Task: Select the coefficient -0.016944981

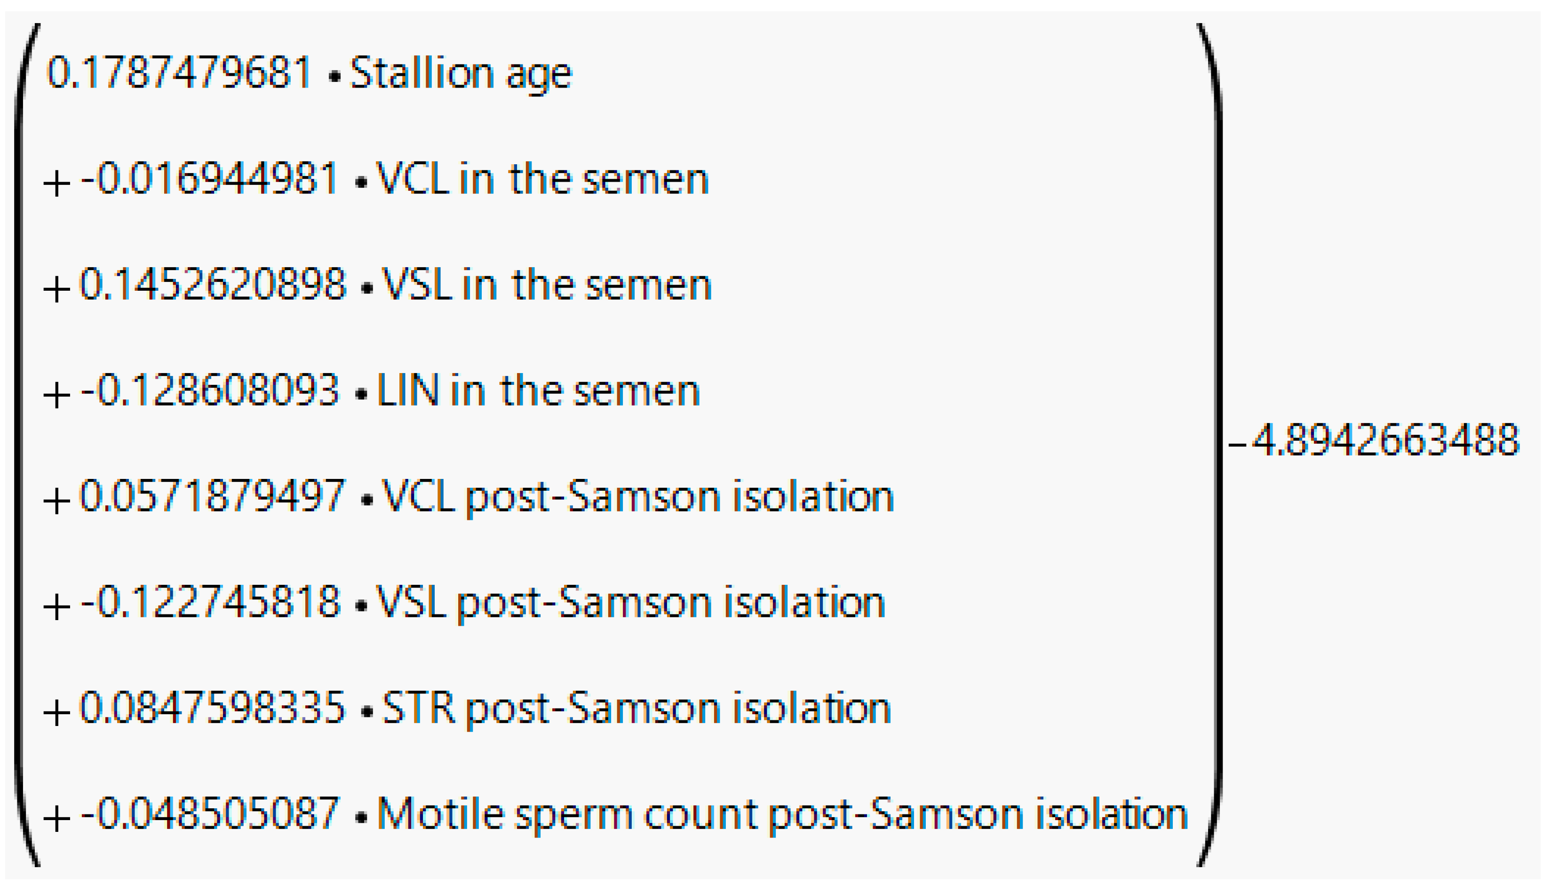Action: 209,179
